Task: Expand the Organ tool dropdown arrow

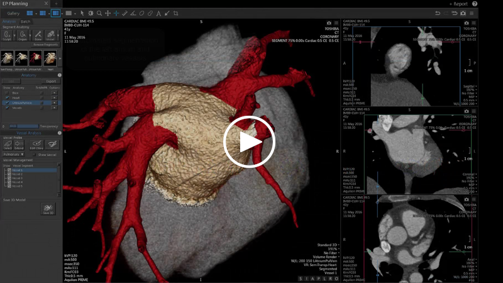Action: 30,35
